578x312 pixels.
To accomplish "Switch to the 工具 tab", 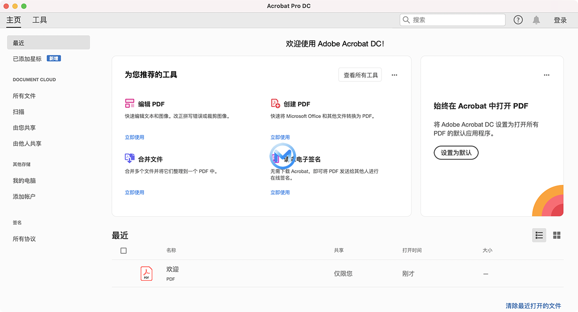I will pos(39,20).
